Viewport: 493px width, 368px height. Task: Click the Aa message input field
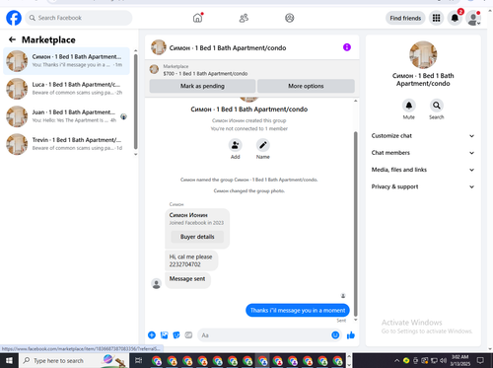click(263, 335)
